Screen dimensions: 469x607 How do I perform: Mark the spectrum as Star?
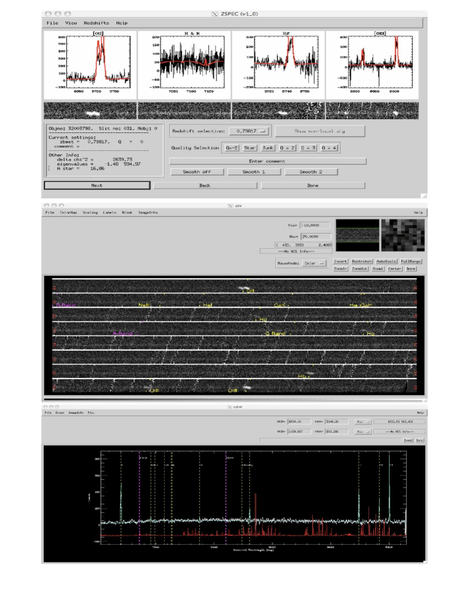click(249, 148)
